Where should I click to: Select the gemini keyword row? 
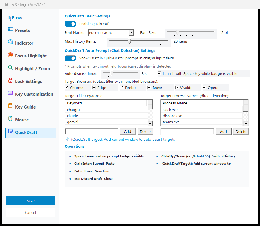(x=106, y=122)
